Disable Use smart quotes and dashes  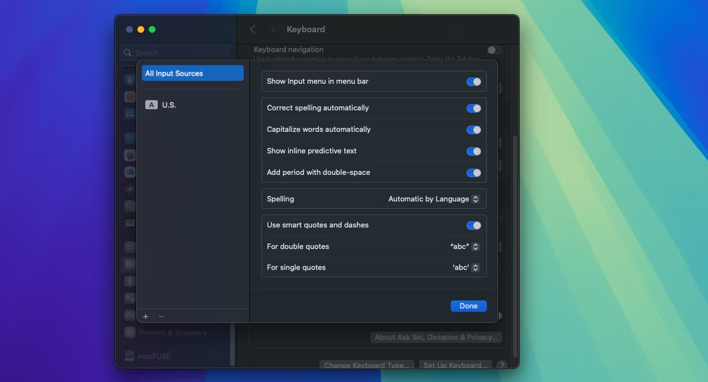coord(473,225)
